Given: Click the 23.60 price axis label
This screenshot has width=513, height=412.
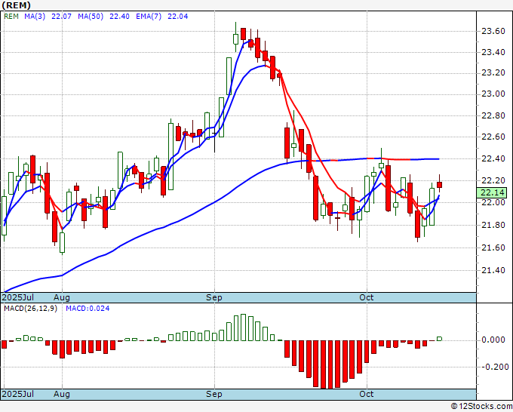Looking at the screenshot, I should 493,32.
